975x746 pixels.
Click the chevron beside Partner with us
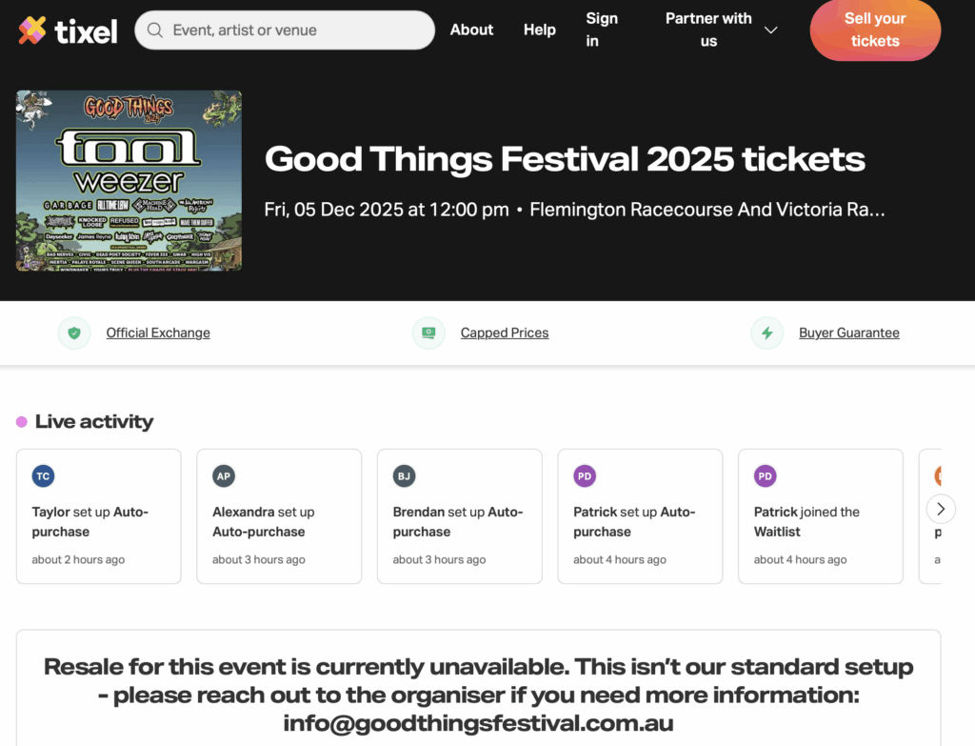pyautogui.click(x=771, y=30)
